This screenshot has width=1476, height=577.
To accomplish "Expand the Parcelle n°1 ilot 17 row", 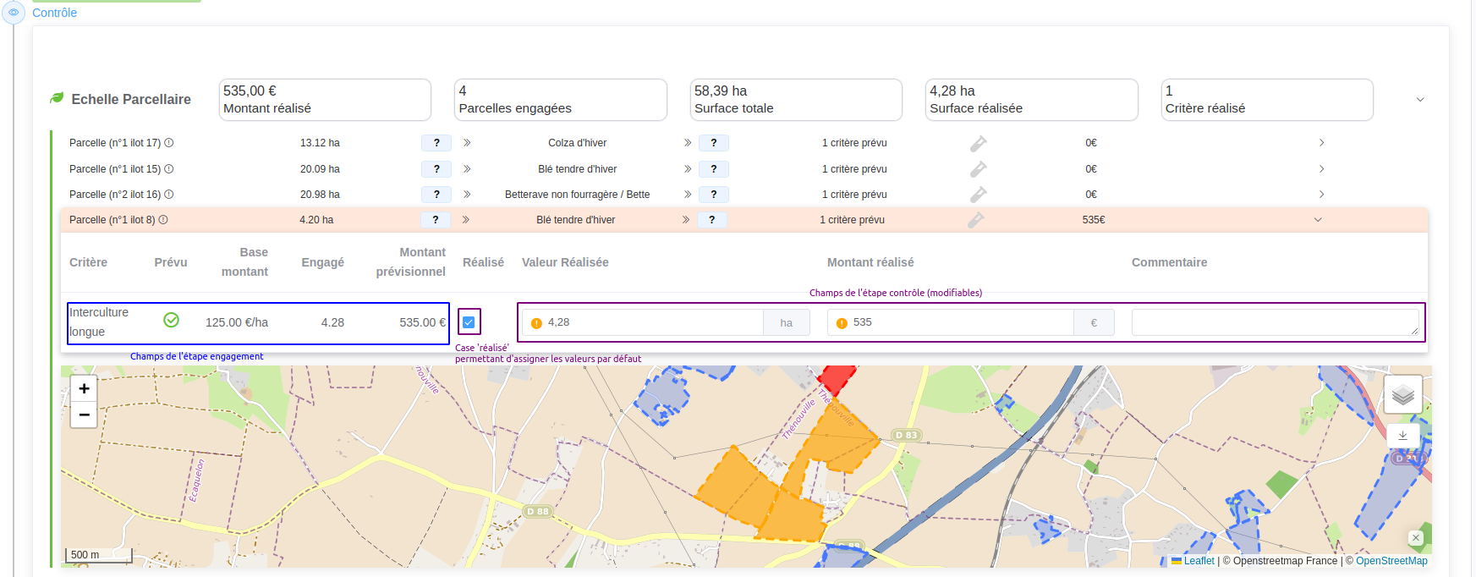I will [1321, 143].
